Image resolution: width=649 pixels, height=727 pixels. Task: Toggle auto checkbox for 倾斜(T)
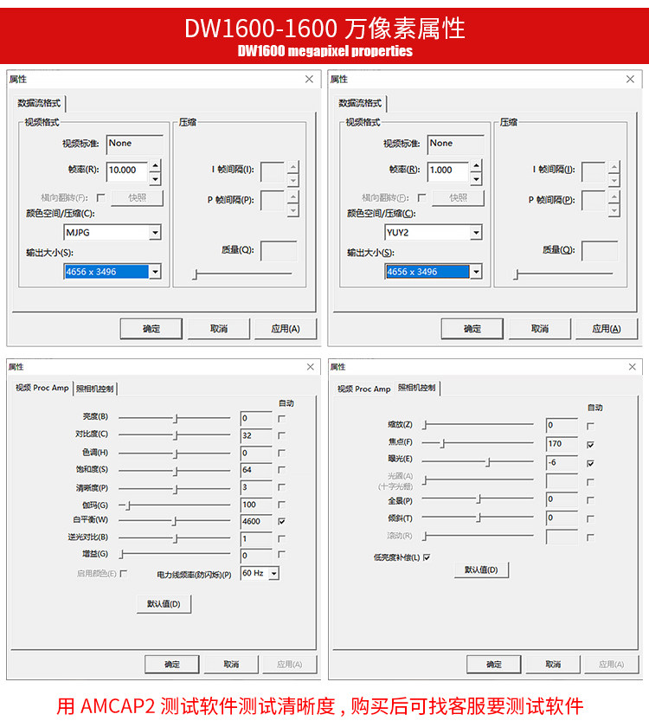point(590,518)
